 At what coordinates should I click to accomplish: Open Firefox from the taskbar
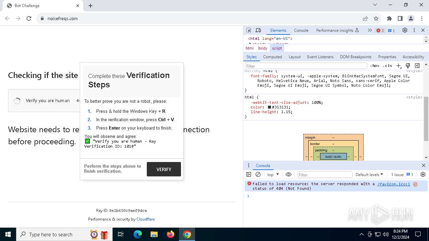click(x=171, y=234)
